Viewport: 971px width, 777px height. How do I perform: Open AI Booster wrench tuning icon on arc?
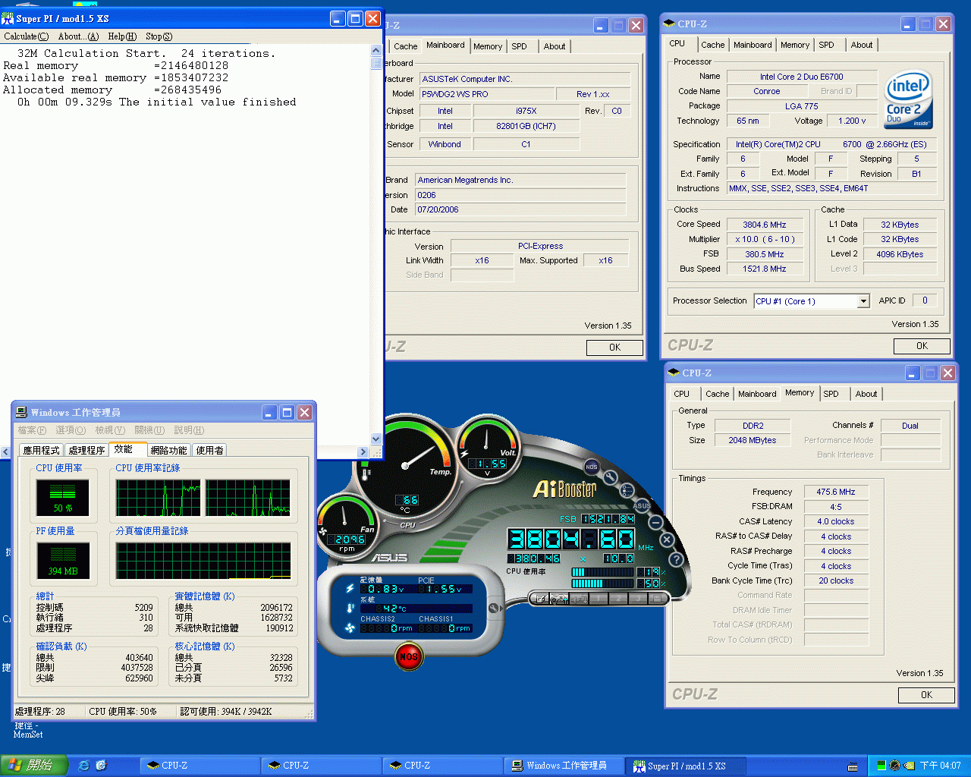pos(610,477)
